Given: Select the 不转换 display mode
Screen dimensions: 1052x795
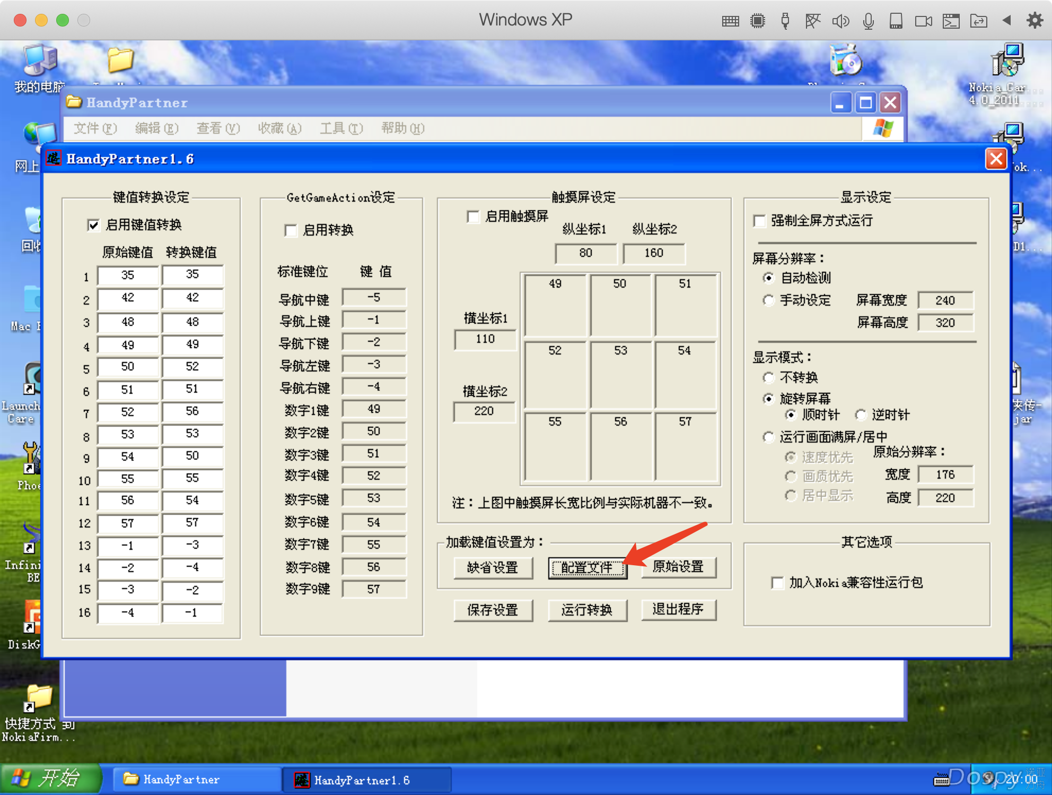Looking at the screenshot, I should point(768,377).
